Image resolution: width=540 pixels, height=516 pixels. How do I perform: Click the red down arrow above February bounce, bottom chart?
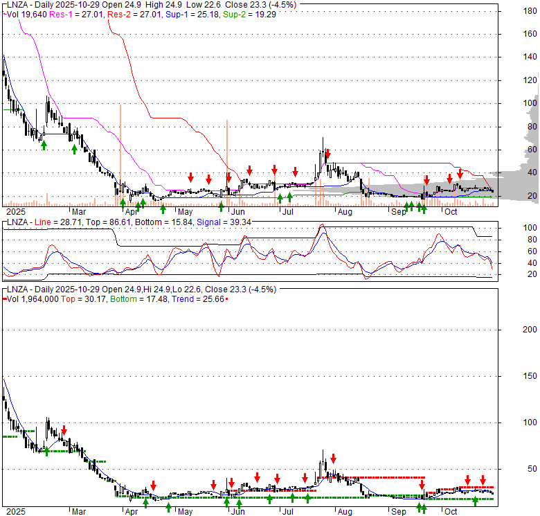64,430
